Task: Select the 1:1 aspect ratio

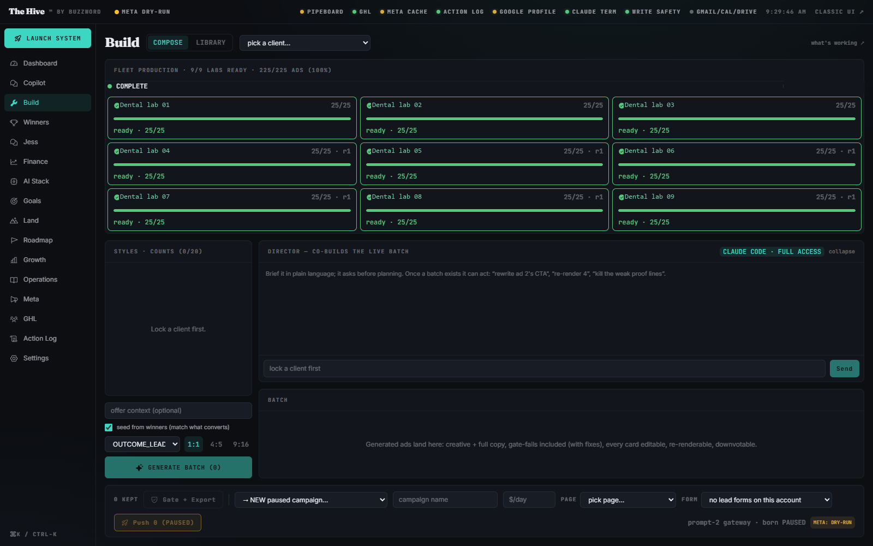Action: click(194, 444)
